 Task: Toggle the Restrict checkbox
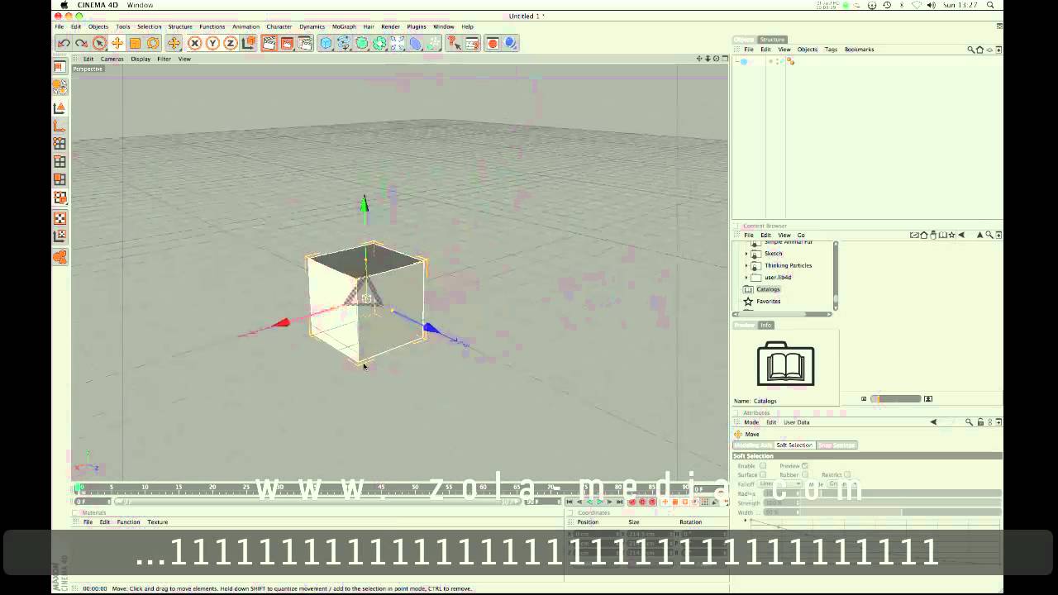click(847, 475)
